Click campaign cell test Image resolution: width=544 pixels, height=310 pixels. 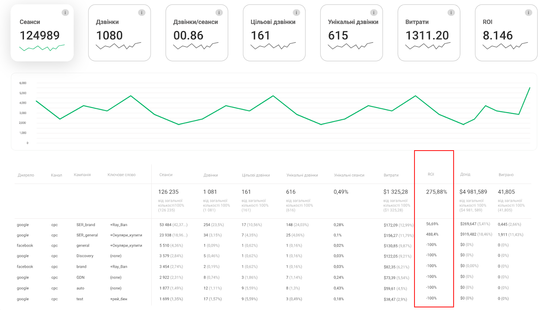click(80, 299)
